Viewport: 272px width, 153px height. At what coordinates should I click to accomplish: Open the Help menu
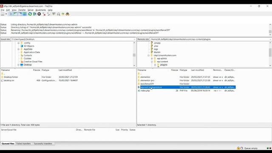[50, 10]
